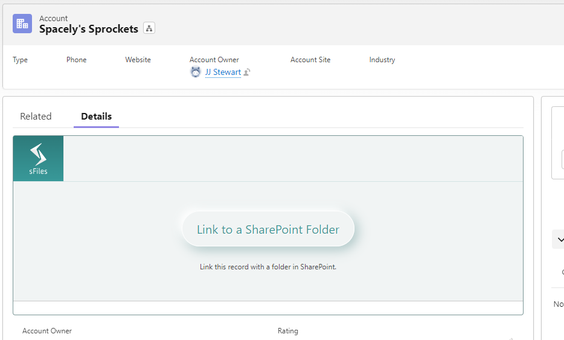Click the Account building icon
The width and height of the screenshot is (564, 340).
coord(22,24)
